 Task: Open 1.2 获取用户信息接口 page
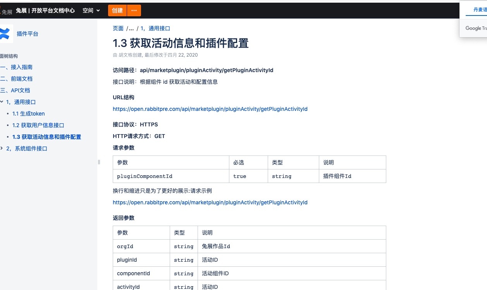point(38,125)
